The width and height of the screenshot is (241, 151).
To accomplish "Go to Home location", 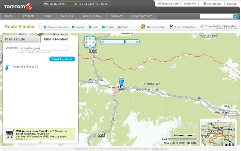I will coord(157,27).
